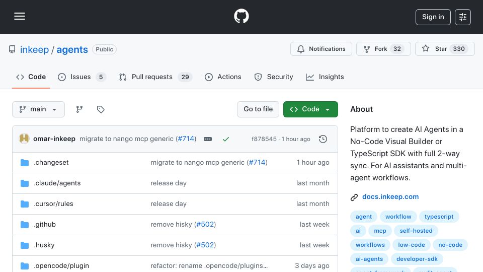View tags via the tag icon
The image size is (483, 272).
coord(101,109)
